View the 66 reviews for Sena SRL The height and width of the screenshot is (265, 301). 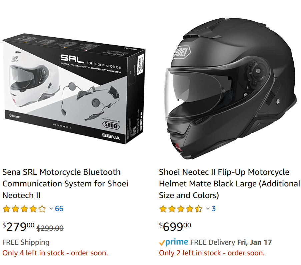click(x=59, y=209)
